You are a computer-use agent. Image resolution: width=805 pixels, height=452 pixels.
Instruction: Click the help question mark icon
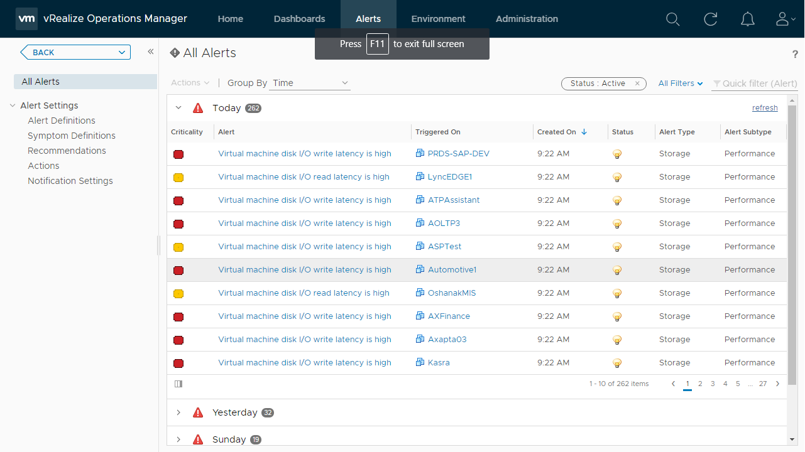[x=795, y=55]
